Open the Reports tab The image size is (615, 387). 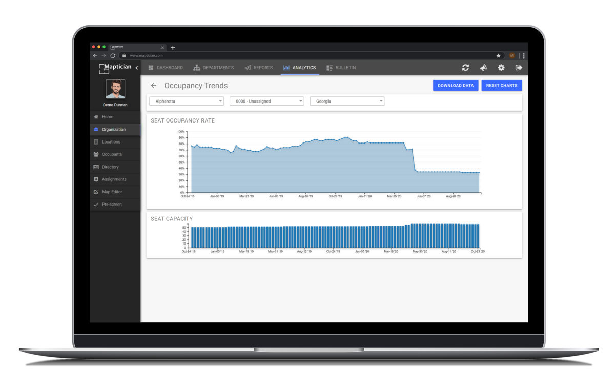259,68
